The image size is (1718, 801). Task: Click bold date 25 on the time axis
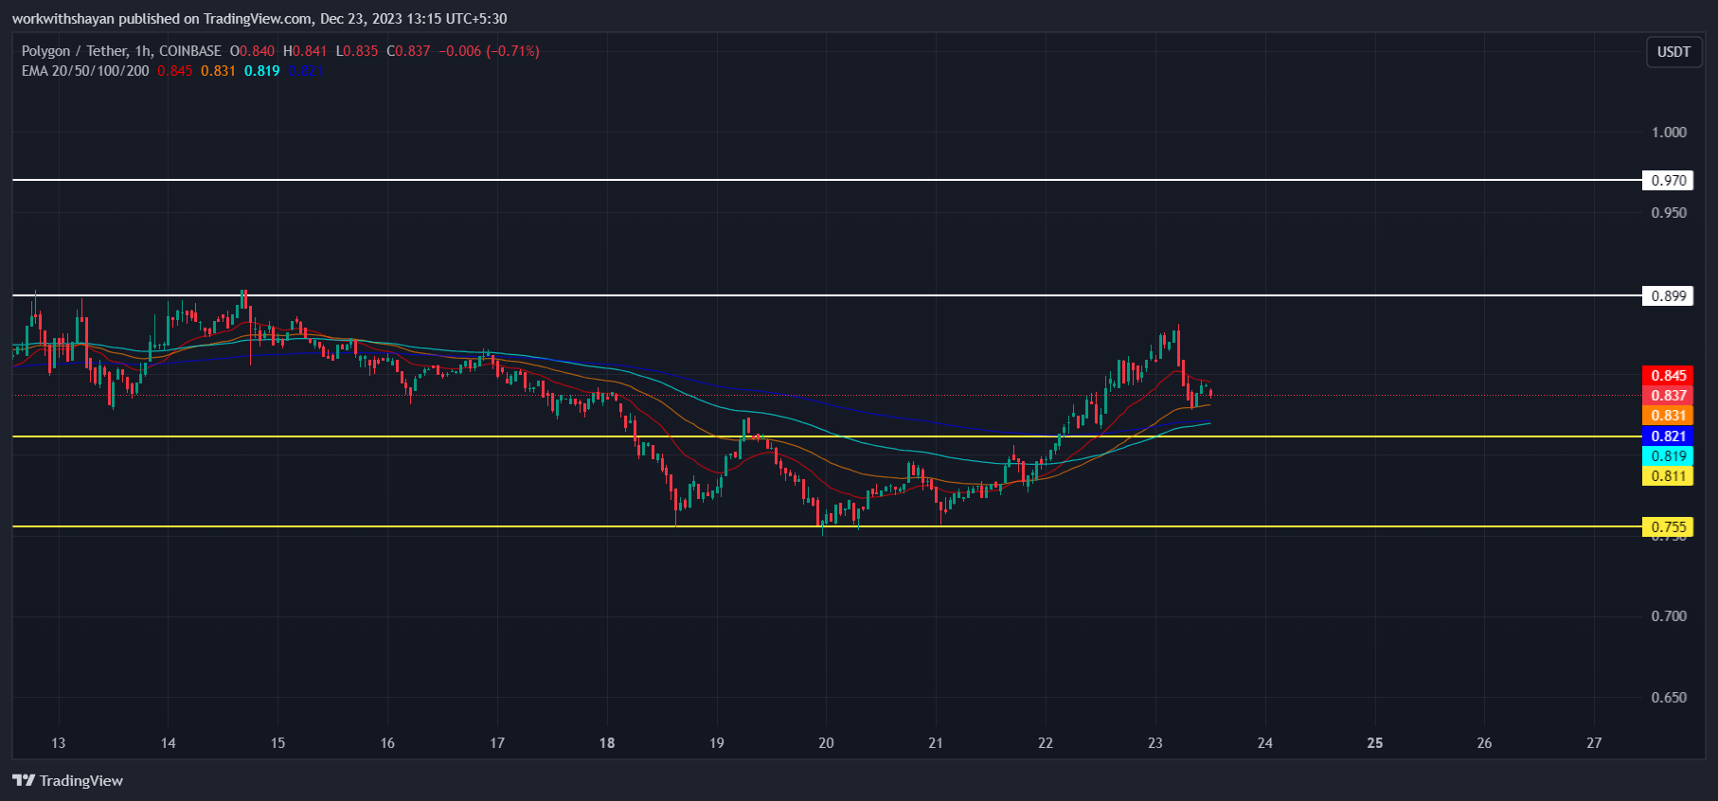(1375, 742)
